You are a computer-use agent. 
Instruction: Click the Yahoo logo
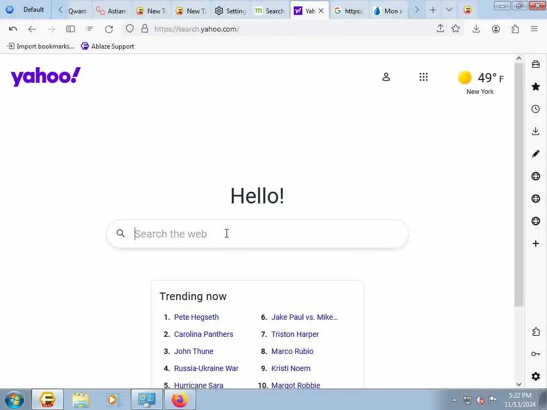tap(46, 77)
